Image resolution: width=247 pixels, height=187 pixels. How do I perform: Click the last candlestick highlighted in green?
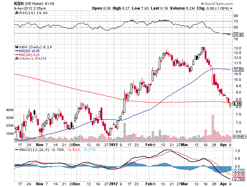(x=230, y=105)
